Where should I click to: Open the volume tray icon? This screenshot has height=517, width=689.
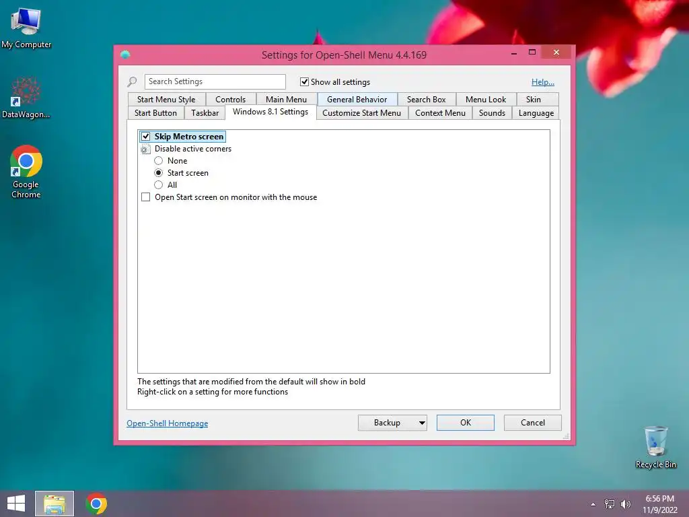pyautogui.click(x=625, y=504)
